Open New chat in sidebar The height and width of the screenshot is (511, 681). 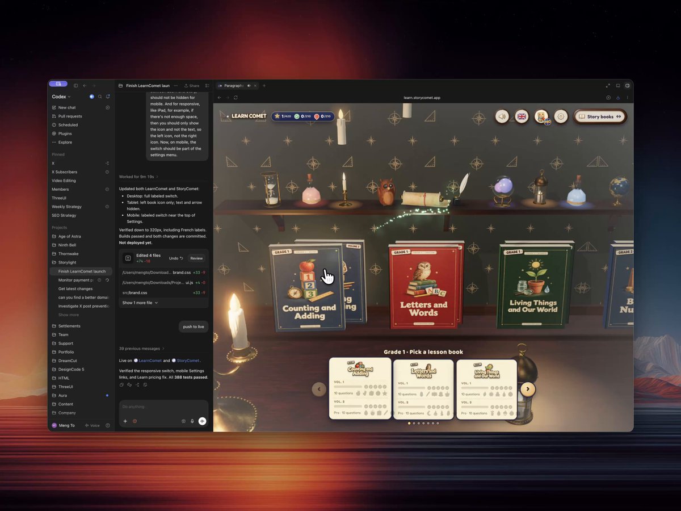point(81,107)
